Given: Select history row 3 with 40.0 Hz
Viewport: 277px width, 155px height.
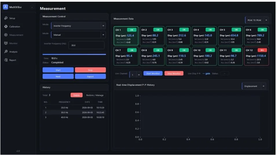Looking at the screenshot, I should point(74,117).
